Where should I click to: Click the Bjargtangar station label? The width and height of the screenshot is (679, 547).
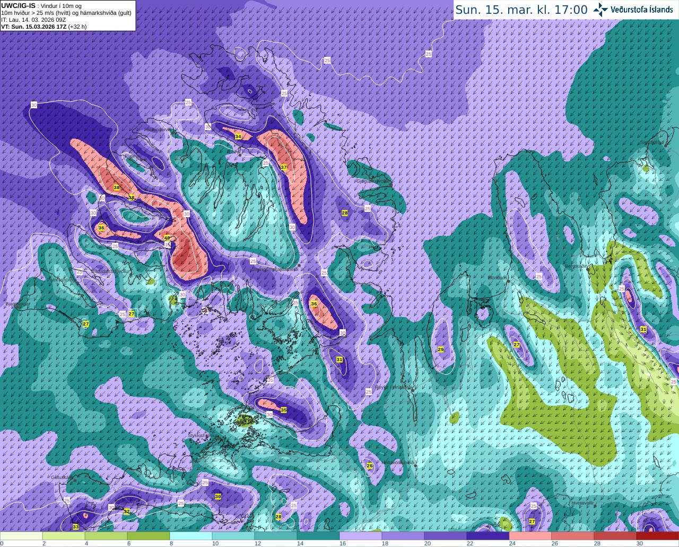click(x=18, y=304)
